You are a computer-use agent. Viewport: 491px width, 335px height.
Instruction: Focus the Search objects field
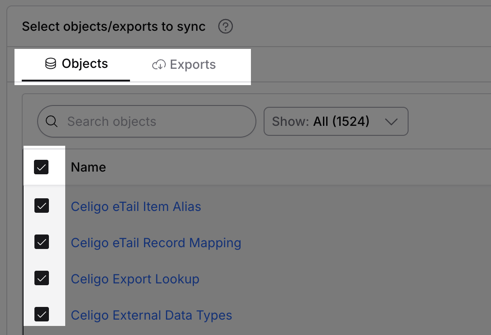[x=147, y=121]
